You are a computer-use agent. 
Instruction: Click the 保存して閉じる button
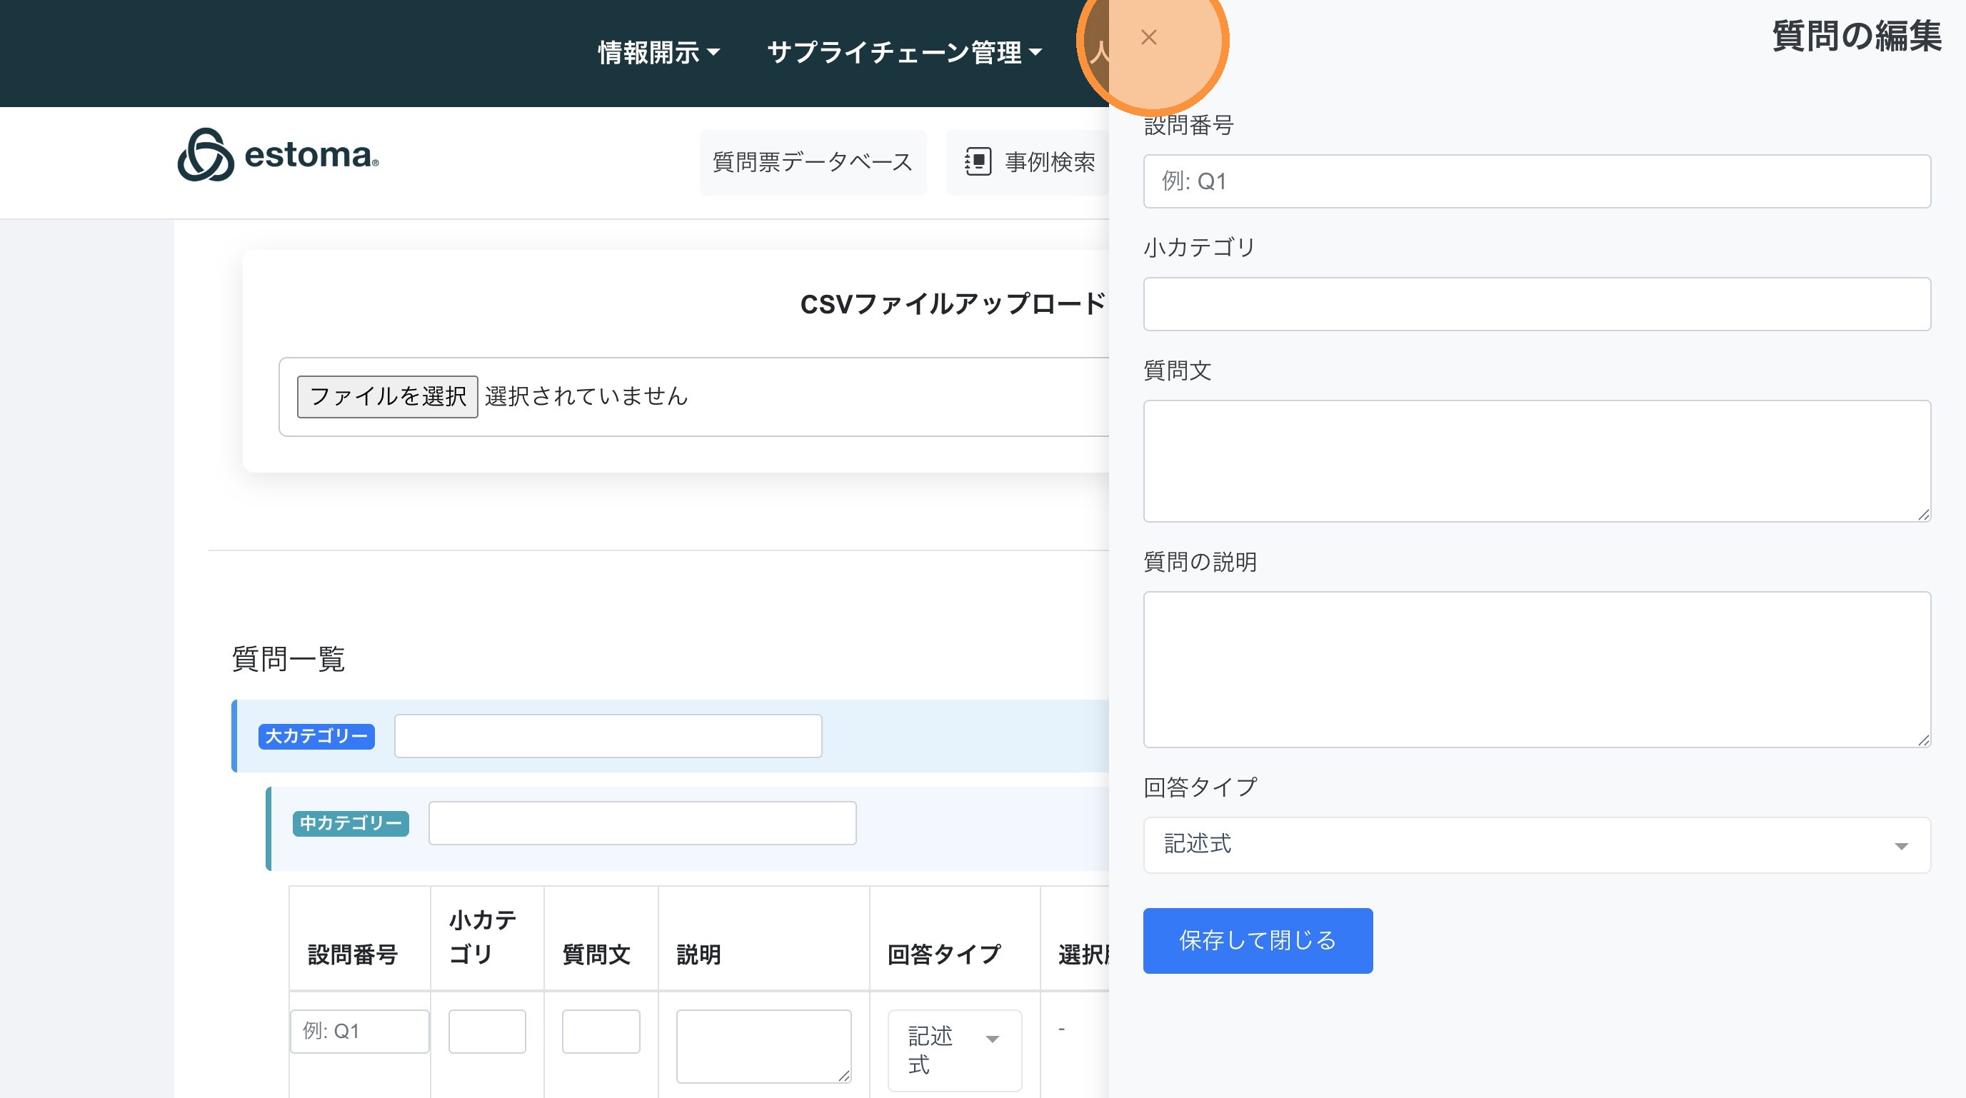(1257, 940)
